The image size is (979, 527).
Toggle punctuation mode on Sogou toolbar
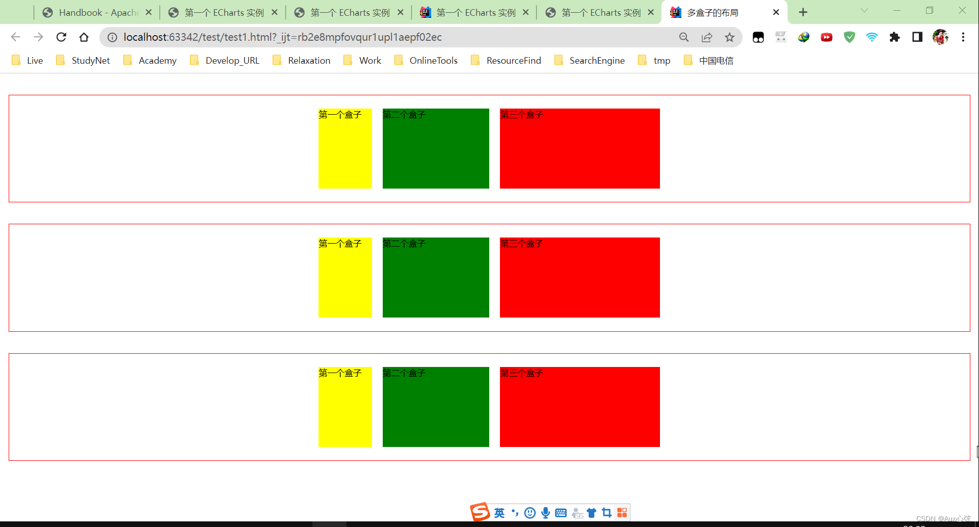point(515,513)
